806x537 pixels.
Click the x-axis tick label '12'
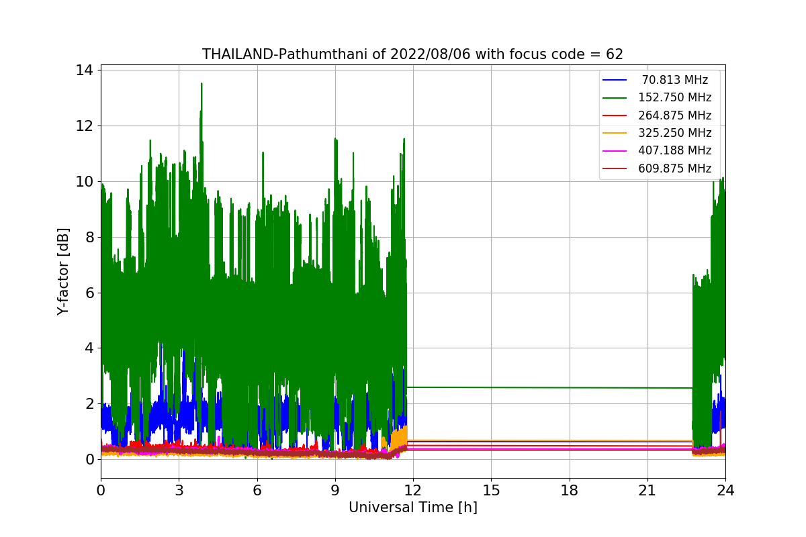(x=413, y=491)
